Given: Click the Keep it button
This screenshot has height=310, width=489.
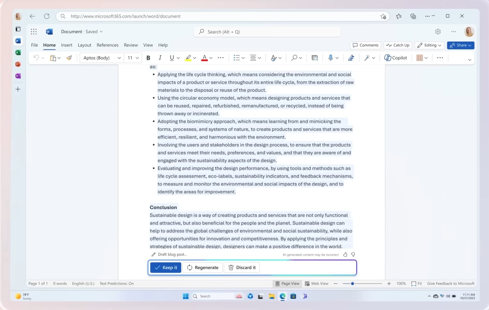Looking at the screenshot, I should click(x=166, y=267).
